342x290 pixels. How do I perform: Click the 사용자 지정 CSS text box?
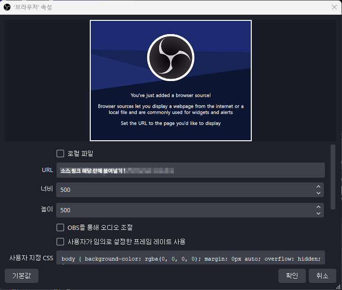tap(190, 258)
